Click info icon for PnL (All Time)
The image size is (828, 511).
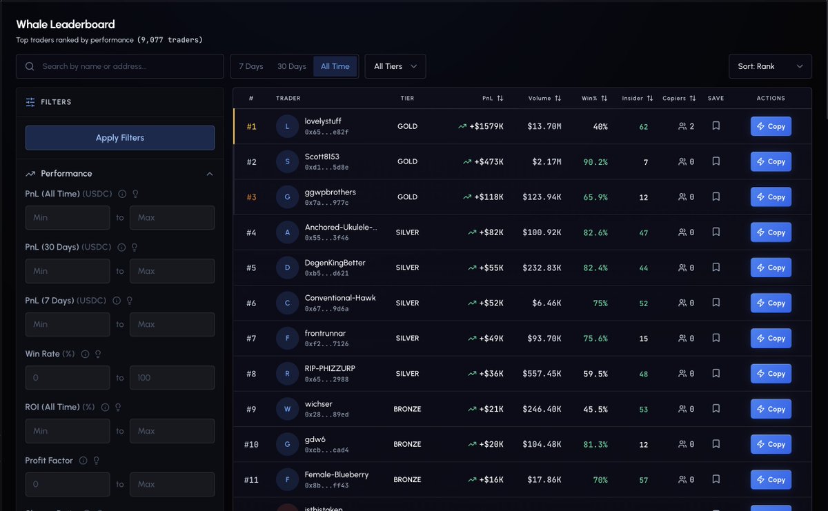coord(122,194)
